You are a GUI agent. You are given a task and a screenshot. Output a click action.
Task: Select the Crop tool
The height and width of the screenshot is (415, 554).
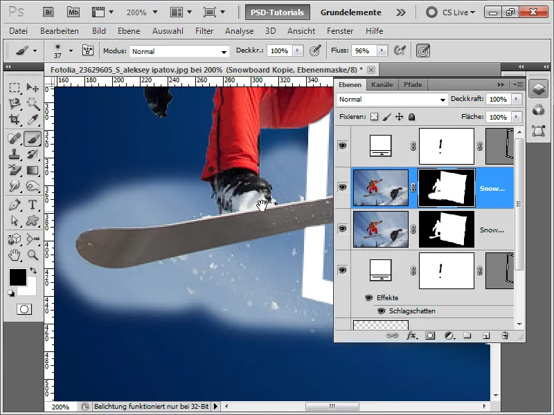(x=15, y=120)
